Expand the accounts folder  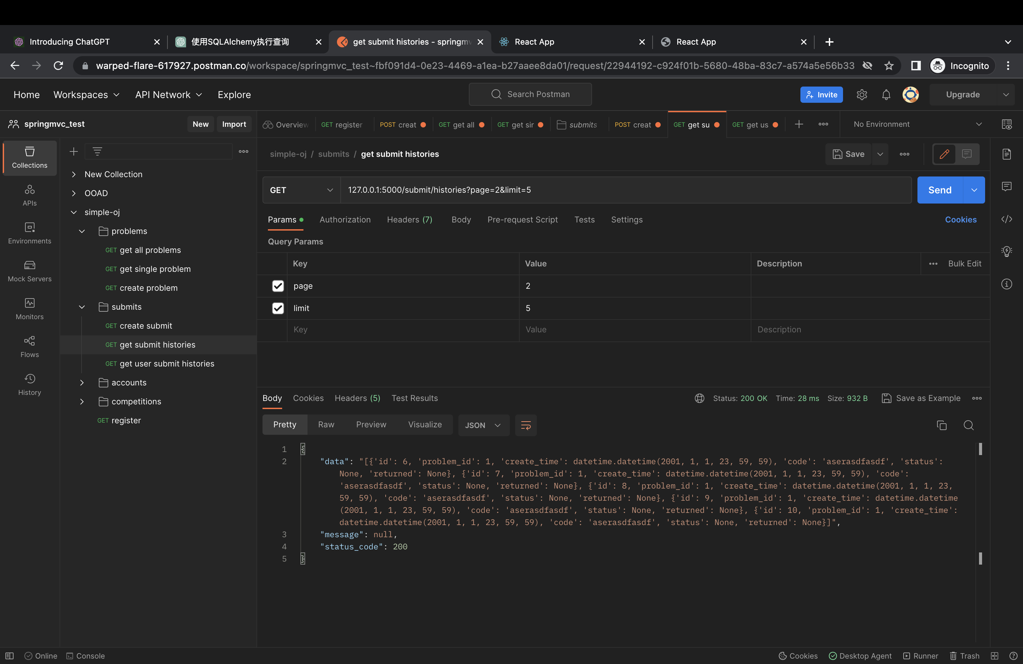point(82,383)
